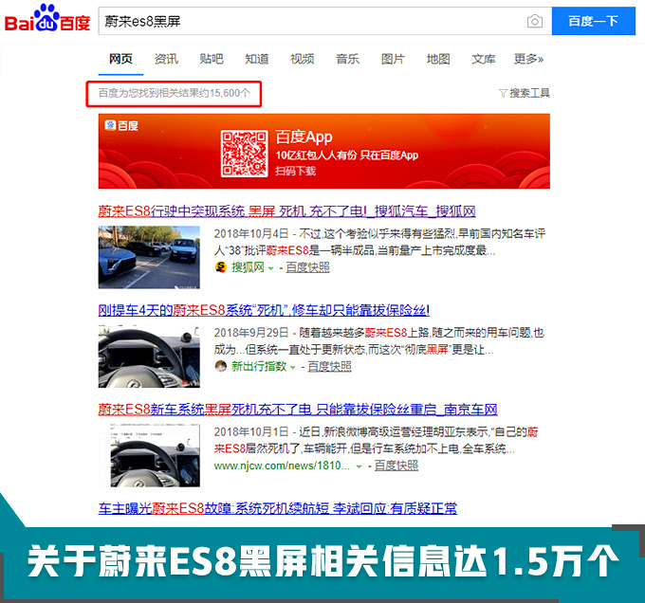
Task: Click the 新出行指数 avatar icon
Action: coord(221,366)
